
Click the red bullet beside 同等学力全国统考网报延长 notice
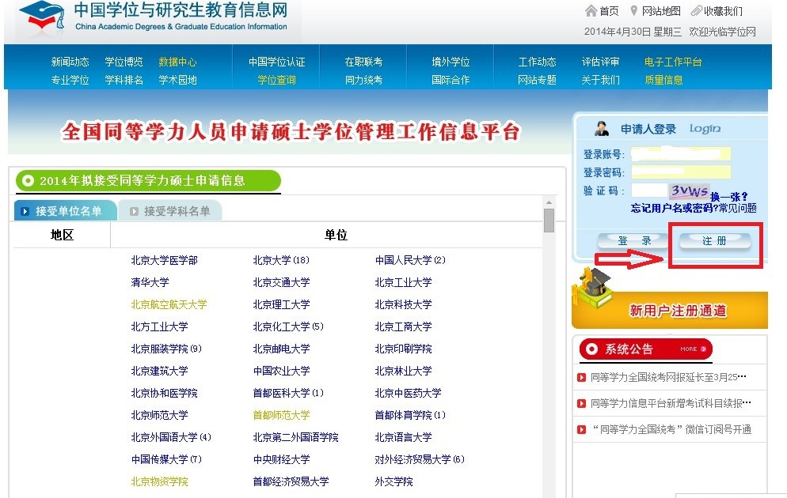pos(582,377)
